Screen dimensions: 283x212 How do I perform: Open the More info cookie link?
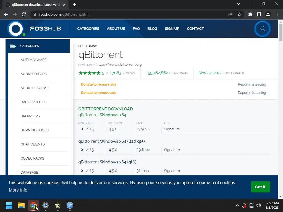tap(18, 190)
